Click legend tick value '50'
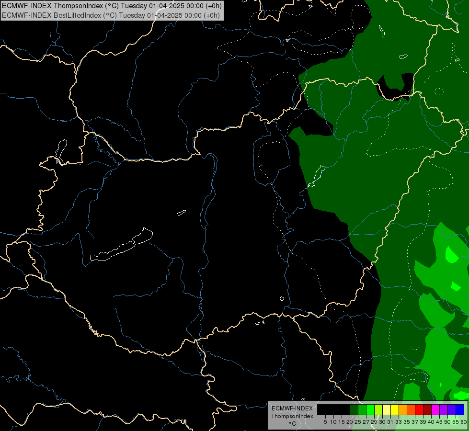This screenshot has width=469, height=431. click(x=447, y=422)
